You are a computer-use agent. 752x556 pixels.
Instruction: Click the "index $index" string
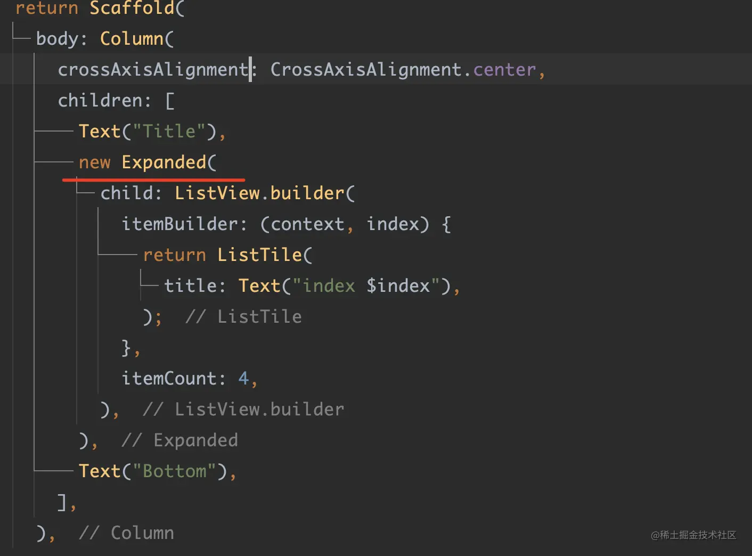[366, 286]
